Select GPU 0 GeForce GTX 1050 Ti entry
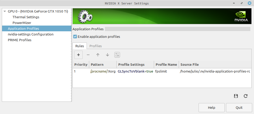Image resolution: width=254 pixels, height=114 pixels. pos(38,11)
